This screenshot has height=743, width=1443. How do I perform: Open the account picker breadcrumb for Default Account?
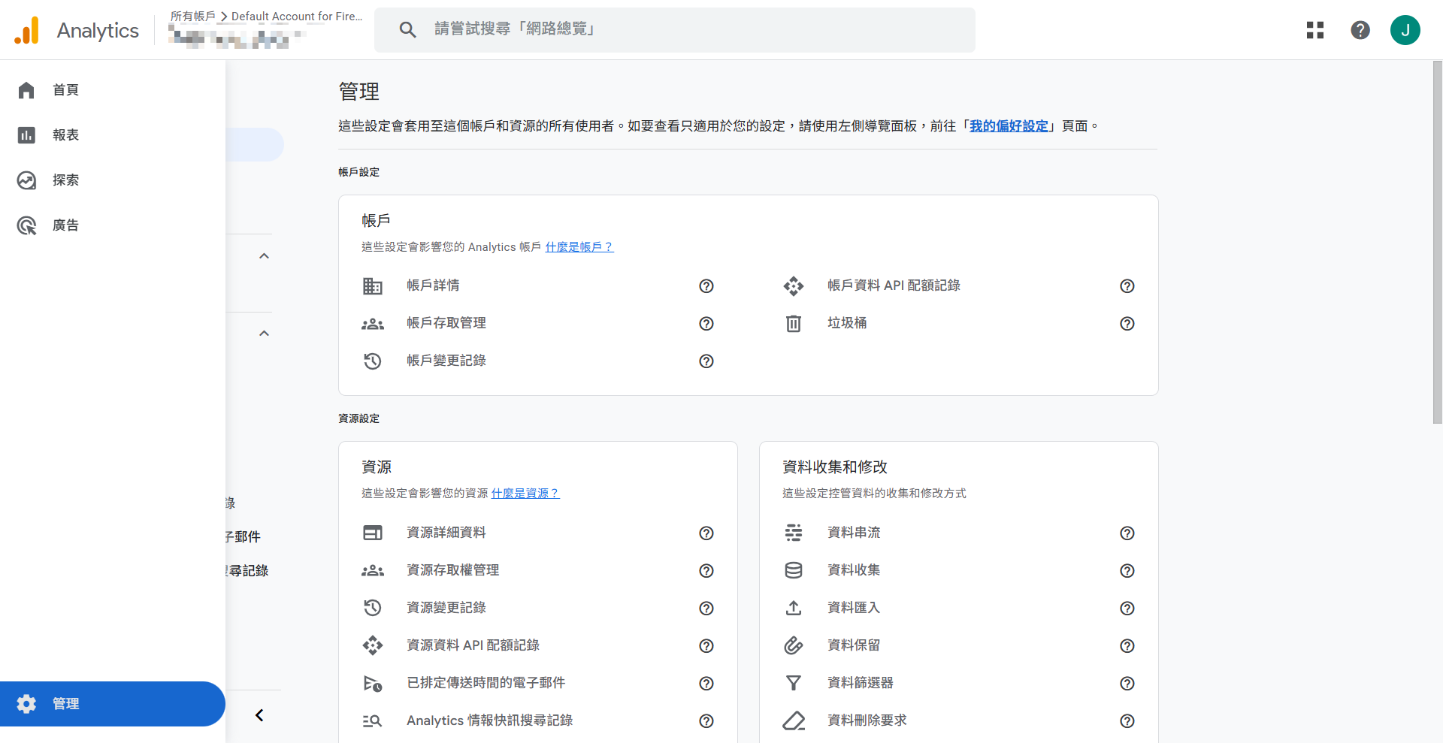point(296,16)
